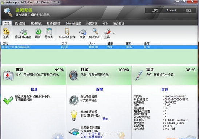Click the ATA8-ACS version 6 value
The height and width of the screenshot is (139, 199).
click(176, 120)
